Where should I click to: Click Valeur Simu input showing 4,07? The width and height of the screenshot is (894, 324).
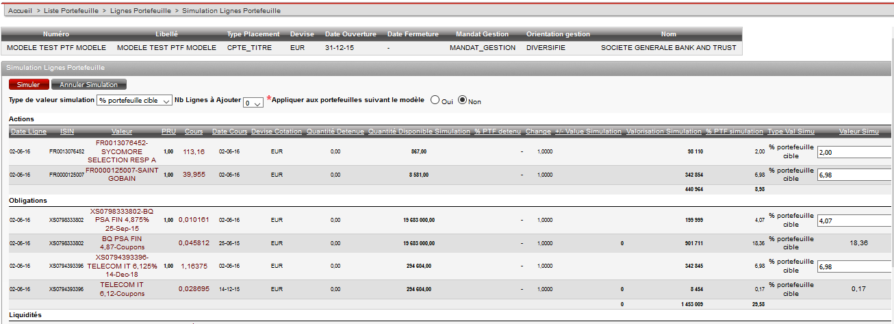(x=854, y=221)
